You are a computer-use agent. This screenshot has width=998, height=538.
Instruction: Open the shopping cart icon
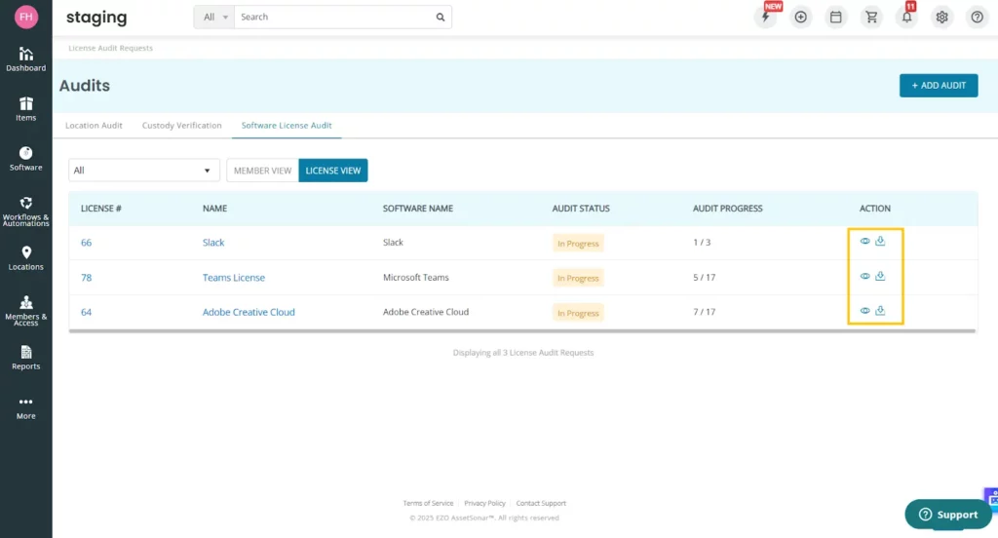pyautogui.click(x=871, y=18)
